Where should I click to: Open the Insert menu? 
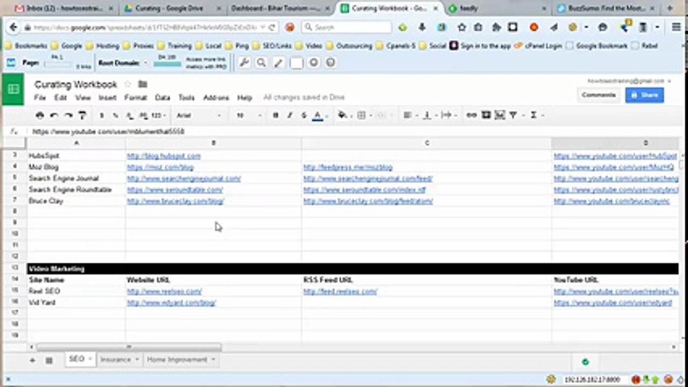tap(107, 97)
